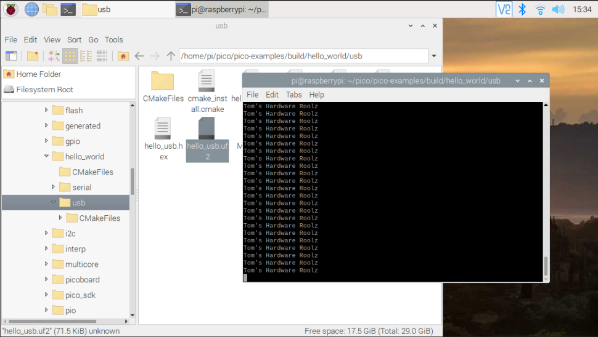Open the Raspberry Pi main menu
Viewport: 598px width, 337px height.
10,9
